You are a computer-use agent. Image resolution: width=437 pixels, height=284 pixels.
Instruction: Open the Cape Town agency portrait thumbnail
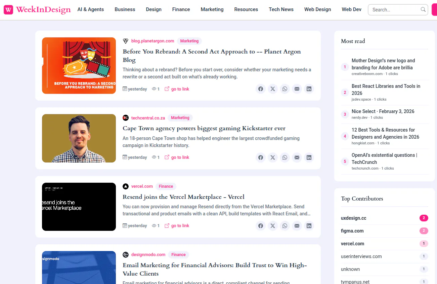[x=79, y=138]
